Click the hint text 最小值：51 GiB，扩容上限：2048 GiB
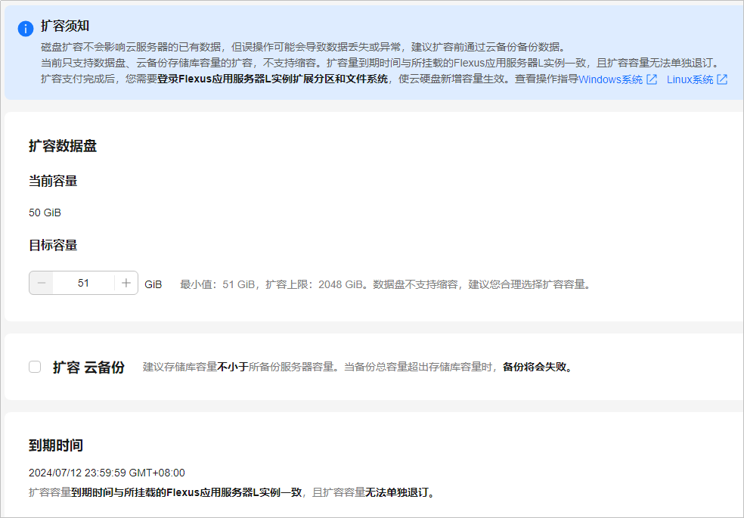 271,284
